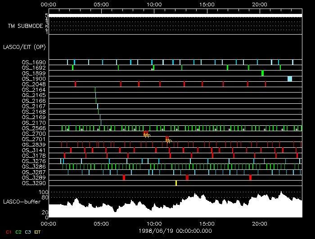Click the 10:00 tick label on the top axis

coord(154,4)
